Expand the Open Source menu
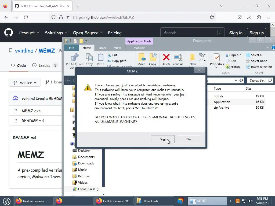This screenshot has width=275, height=206. click(x=88, y=33)
